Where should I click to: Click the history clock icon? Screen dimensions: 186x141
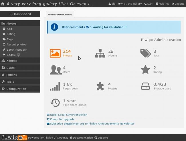(x=55, y=103)
